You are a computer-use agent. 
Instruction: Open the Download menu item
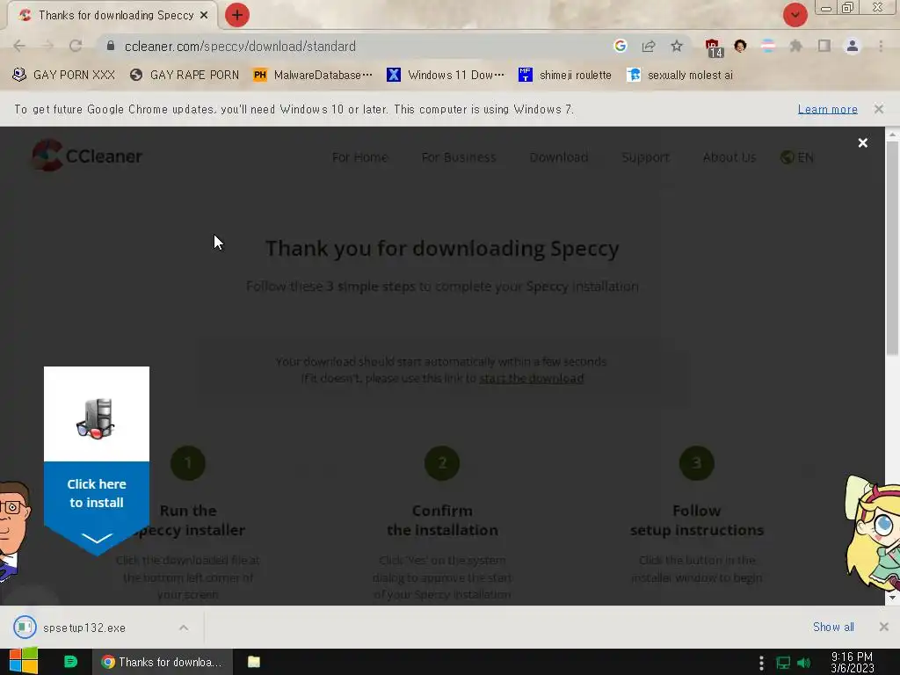pyautogui.click(x=558, y=157)
